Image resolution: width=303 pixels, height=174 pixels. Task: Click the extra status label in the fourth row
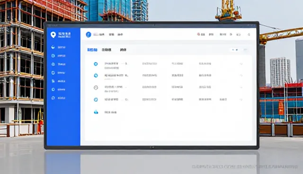[x=223, y=100]
